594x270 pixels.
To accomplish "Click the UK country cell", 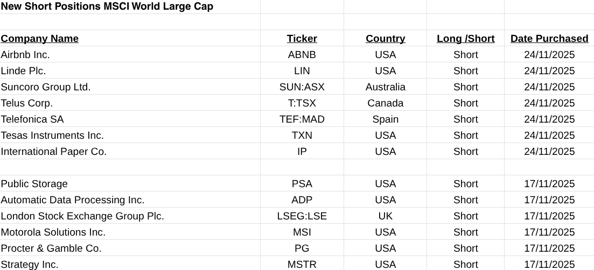I will tap(385, 216).
